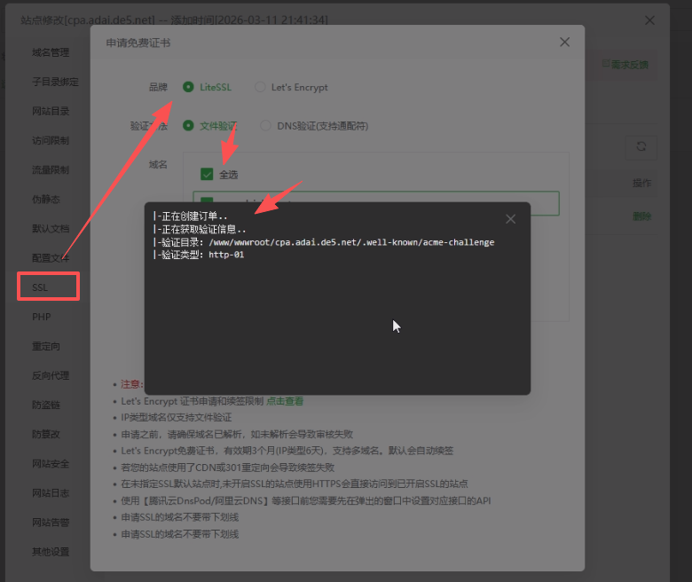Open the SSL sidebar tab

point(49,287)
